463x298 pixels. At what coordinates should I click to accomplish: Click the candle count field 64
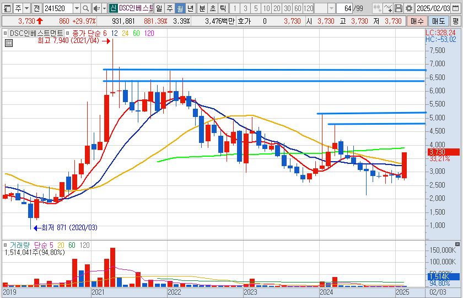[345, 8]
